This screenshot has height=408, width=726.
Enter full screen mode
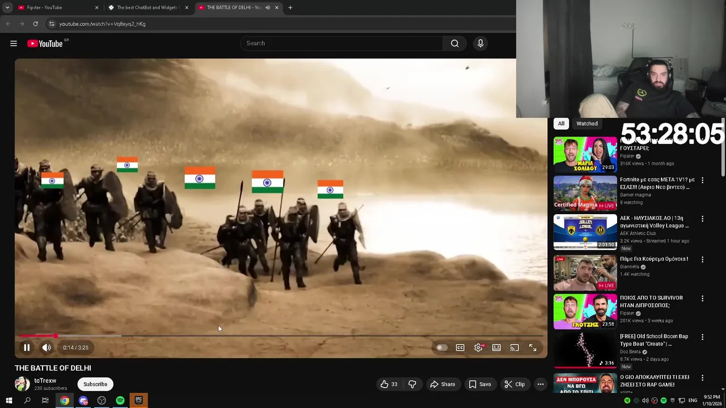tap(533, 347)
